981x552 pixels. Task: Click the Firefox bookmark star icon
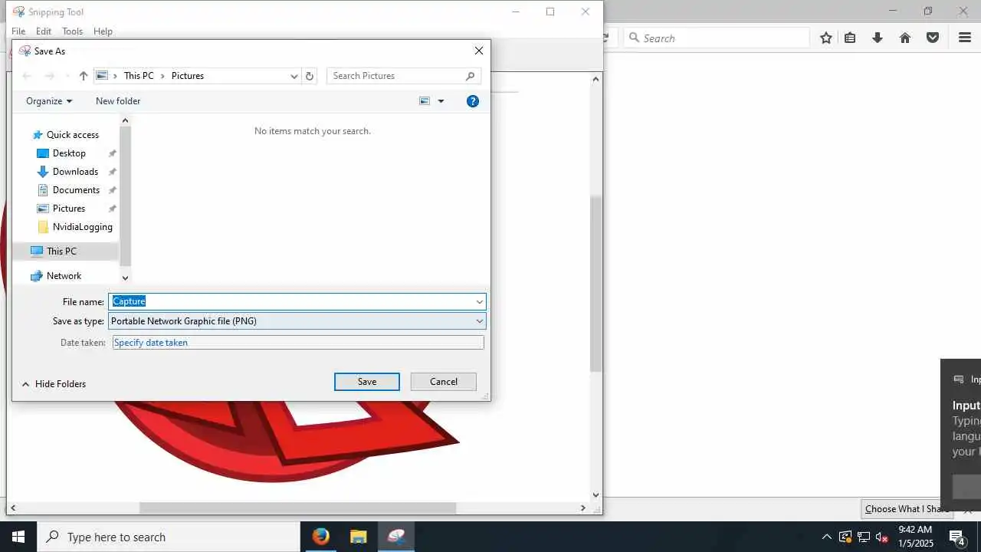click(826, 38)
